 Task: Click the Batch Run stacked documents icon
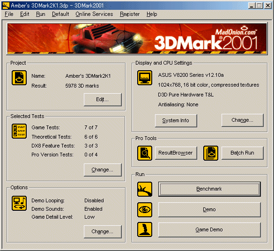211,153
